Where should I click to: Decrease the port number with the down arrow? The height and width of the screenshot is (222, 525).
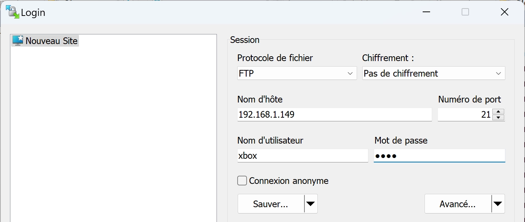pyautogui.click(x=499, y=118)
